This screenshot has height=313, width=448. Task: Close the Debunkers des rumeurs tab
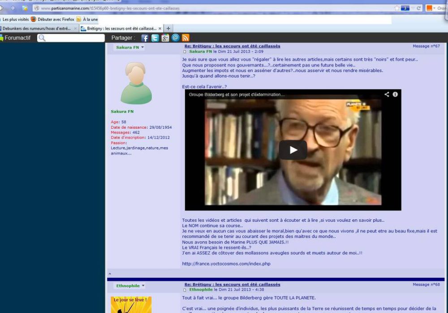75,29
